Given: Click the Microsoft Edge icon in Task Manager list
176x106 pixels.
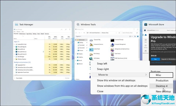Looking at the screenshot, I should point(16,47).
